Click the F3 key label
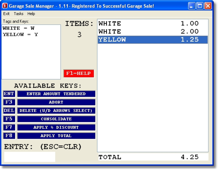This screenshot has height=170, width=218. pyautogui.click(x=9, y=102)
